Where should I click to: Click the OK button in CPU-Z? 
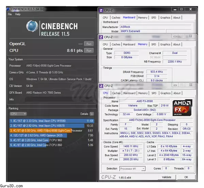click(186, 177)
